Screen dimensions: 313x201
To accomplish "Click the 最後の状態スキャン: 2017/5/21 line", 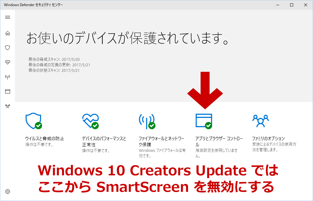I will tap(54, 70).
